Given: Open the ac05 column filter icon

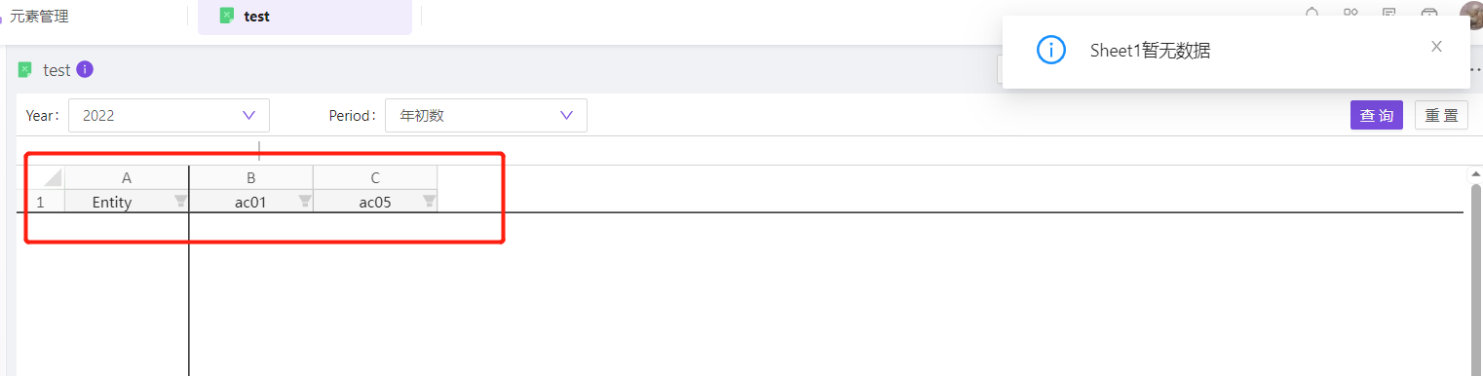Looking at the screenshot, I should pos(429,202).
